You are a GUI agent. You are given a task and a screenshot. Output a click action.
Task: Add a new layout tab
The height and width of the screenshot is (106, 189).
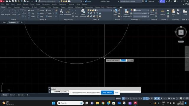point(27,95)
